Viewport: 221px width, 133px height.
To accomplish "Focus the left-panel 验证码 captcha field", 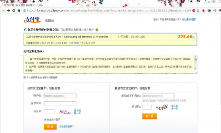I will [49, 112].
